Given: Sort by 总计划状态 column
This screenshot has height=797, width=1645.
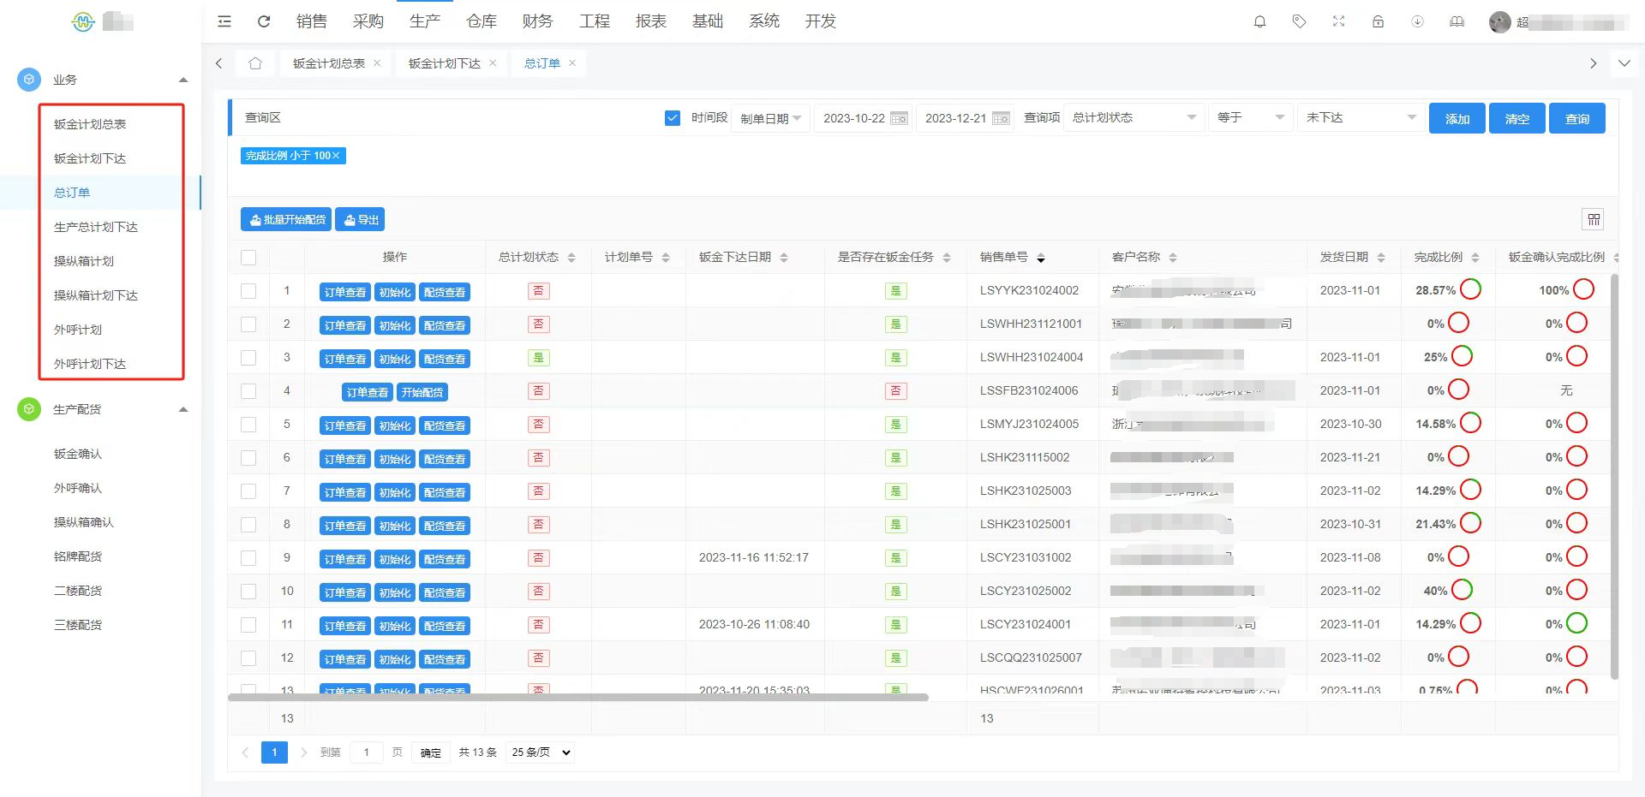Looking at the screenshot, I should click(x=571, y=258).
